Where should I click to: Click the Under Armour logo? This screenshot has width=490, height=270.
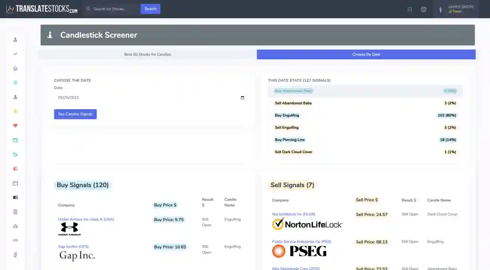click(x=69, y=229)
